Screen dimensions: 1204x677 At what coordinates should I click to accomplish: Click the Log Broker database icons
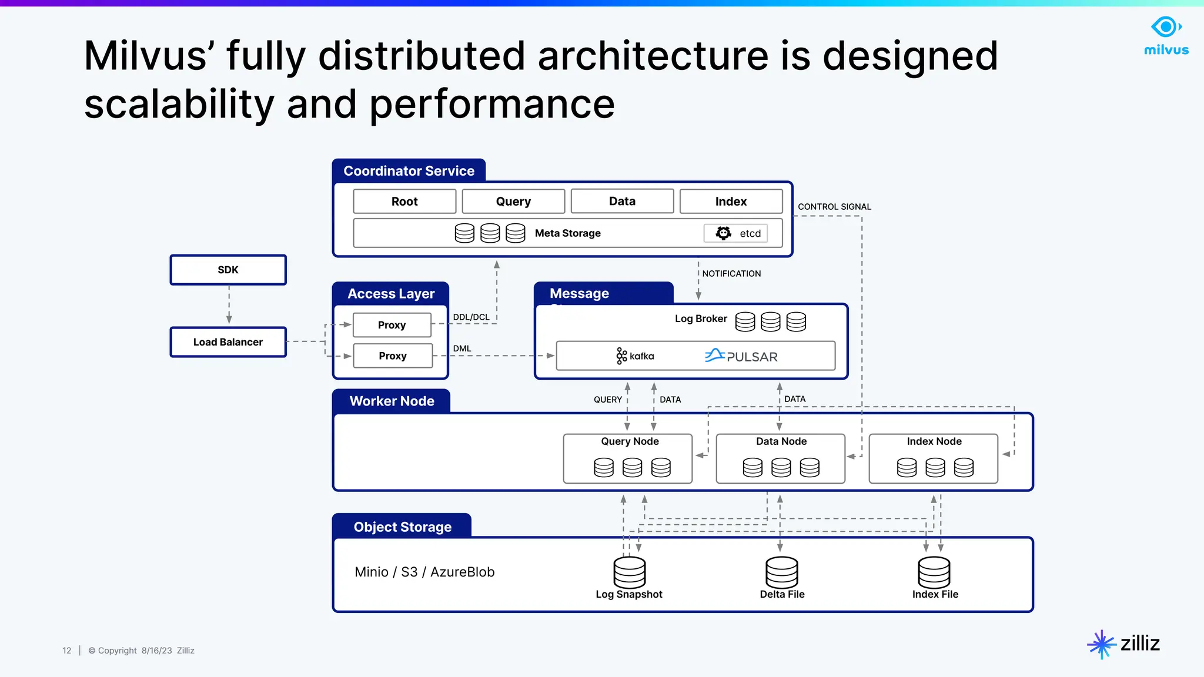(770, 321)
